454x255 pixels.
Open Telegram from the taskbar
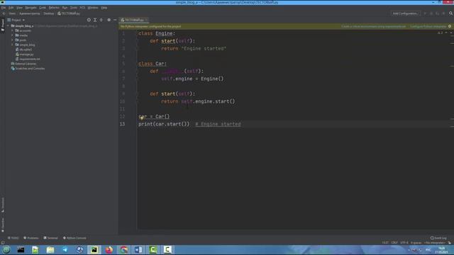65,249
